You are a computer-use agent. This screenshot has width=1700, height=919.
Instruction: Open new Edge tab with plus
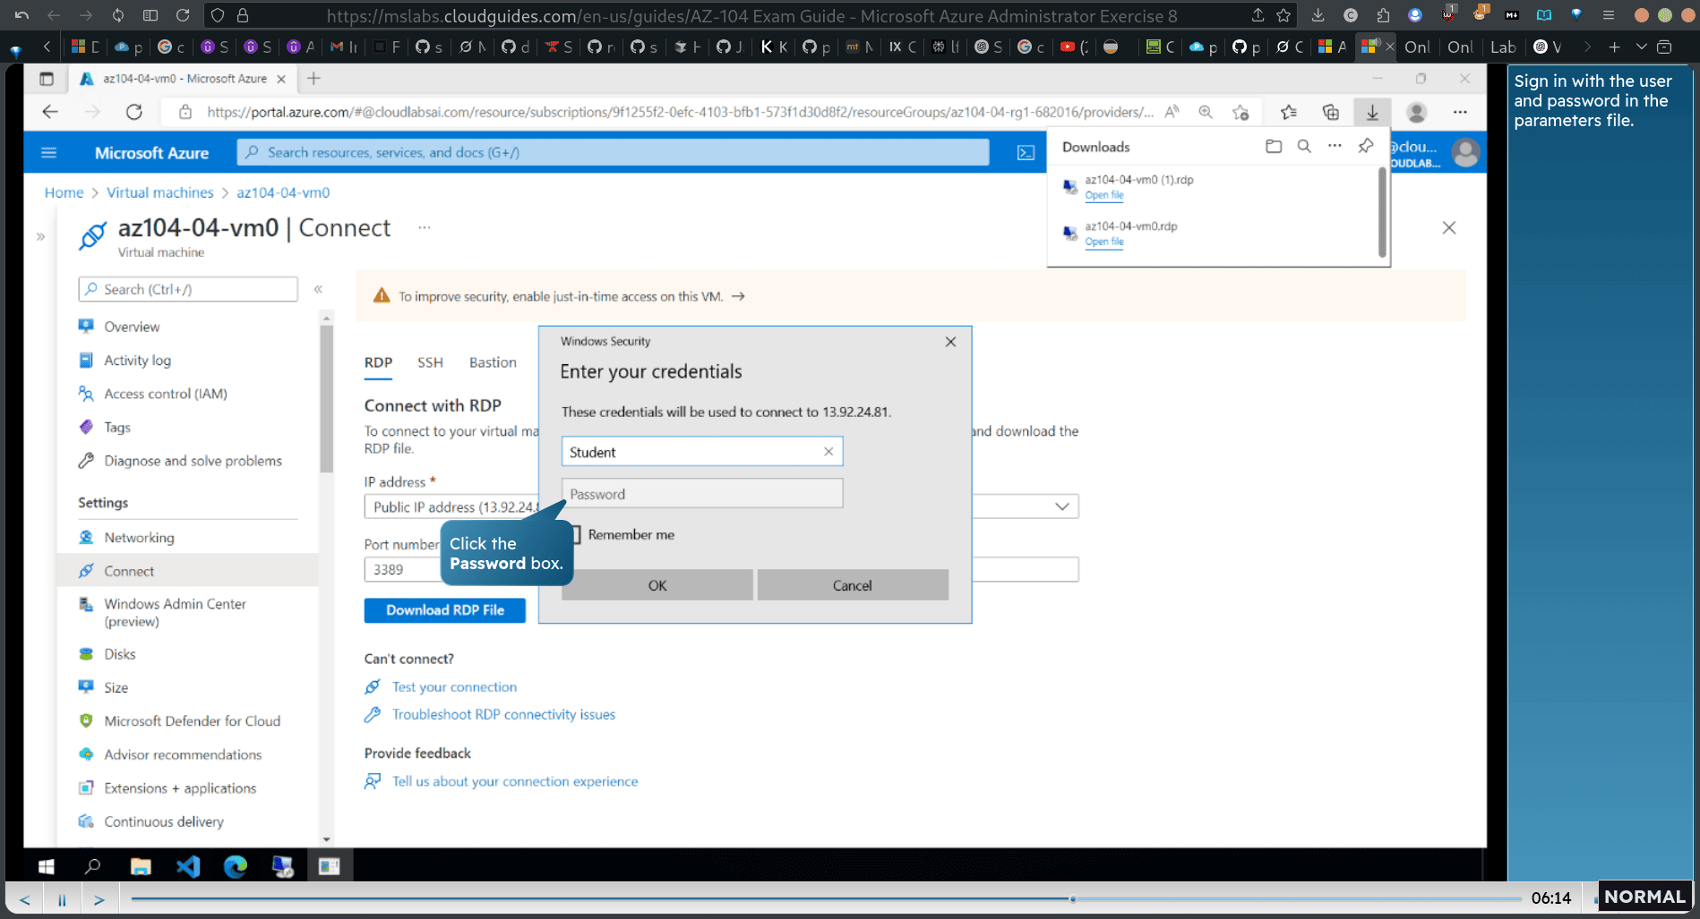point(314,79)
